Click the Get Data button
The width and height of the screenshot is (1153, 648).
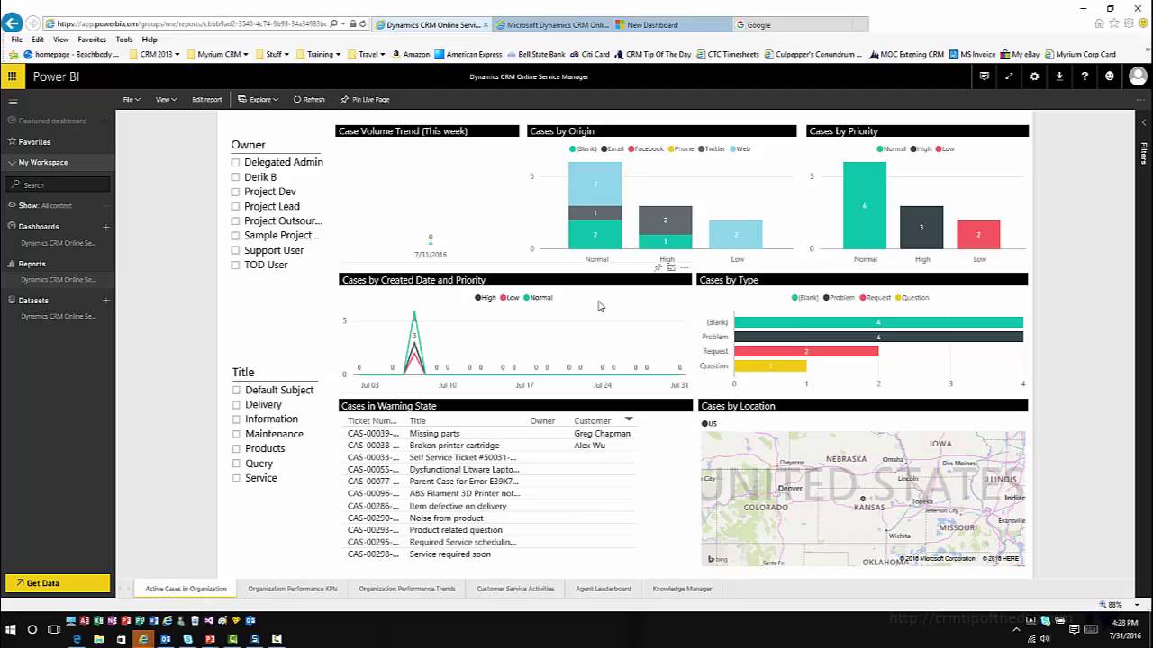pos(58,583)
